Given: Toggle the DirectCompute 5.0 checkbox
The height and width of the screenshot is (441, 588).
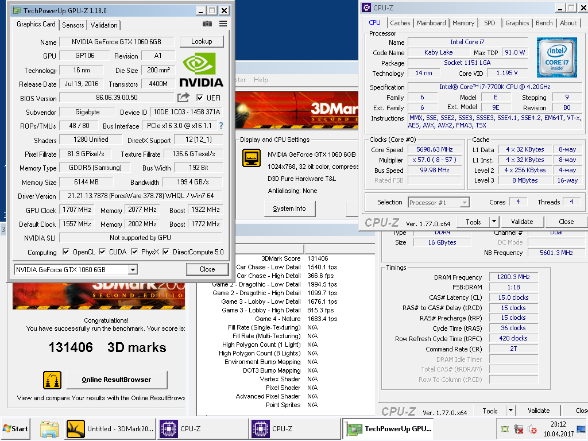Looking at the screenshot, I should pos(166,252).
